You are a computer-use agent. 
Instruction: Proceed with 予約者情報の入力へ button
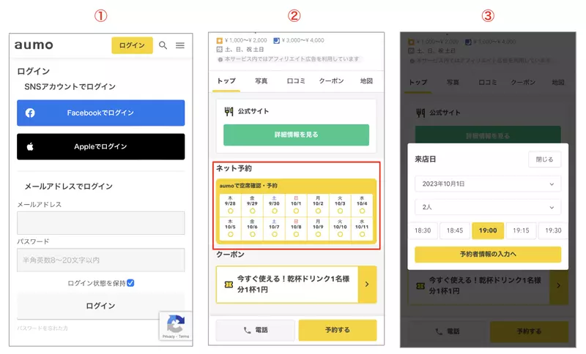488,254
